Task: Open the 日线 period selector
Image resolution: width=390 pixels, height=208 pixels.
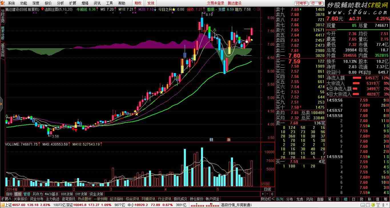Action: click(267, 189)
